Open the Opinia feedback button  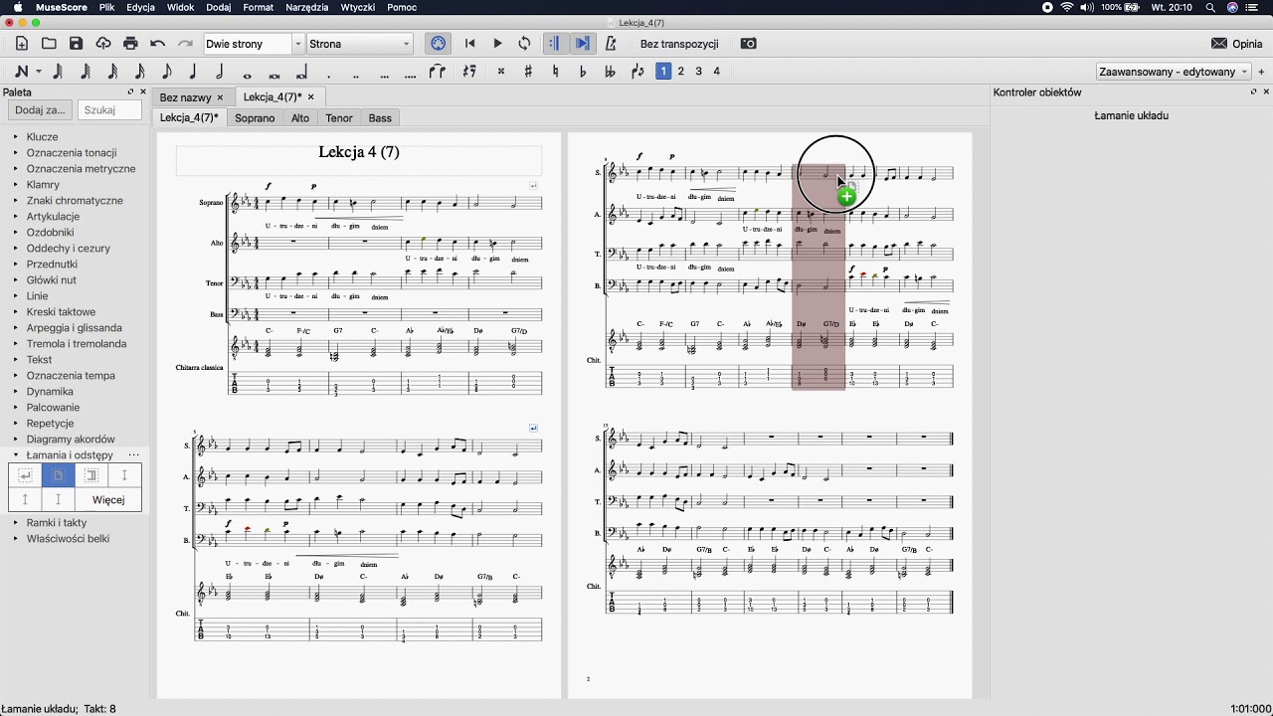tap(1236, 44)
